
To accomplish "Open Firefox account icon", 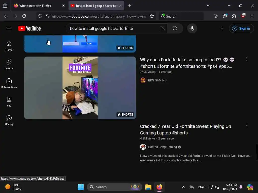I will tap(225, 16).
